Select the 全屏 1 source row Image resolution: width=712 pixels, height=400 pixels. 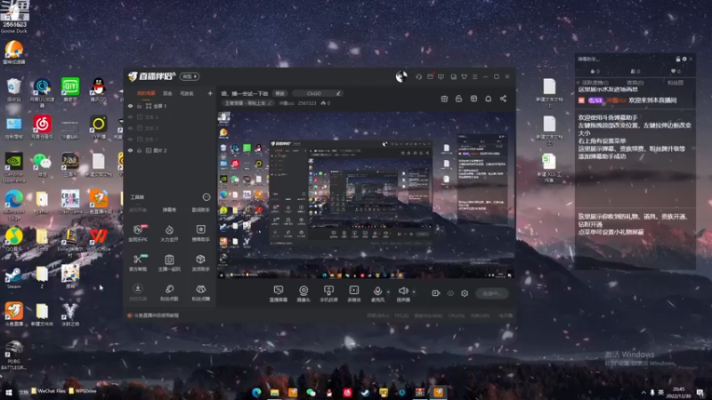[x=169, y=106]
